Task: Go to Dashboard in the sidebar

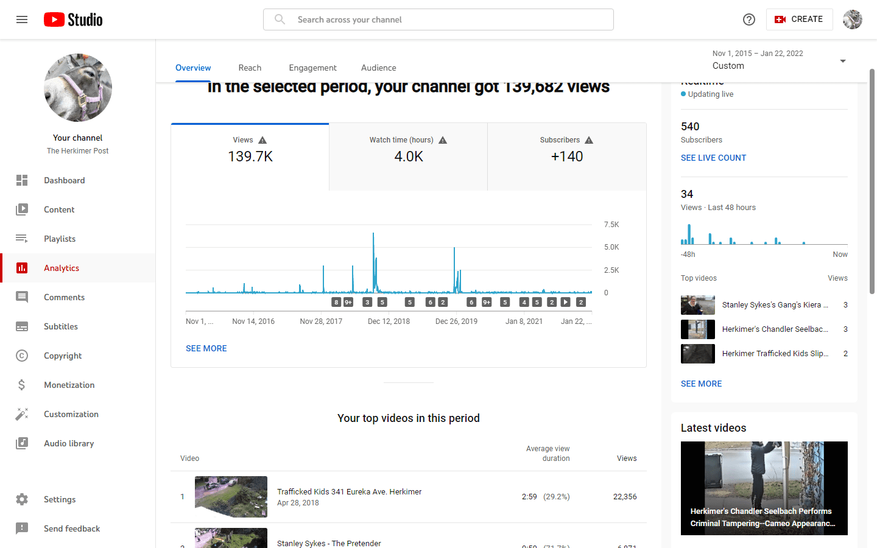Action: click(x=78, y=180)
